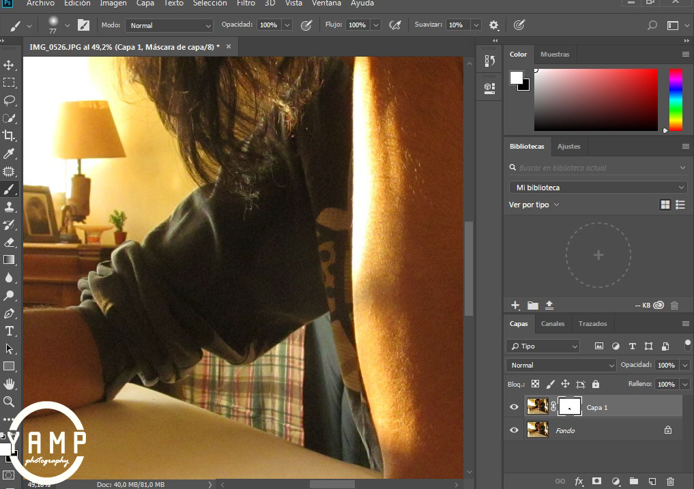Switch to the Trazados tab
The height and width of the screenshot is (489, 694).
[592, 324]
